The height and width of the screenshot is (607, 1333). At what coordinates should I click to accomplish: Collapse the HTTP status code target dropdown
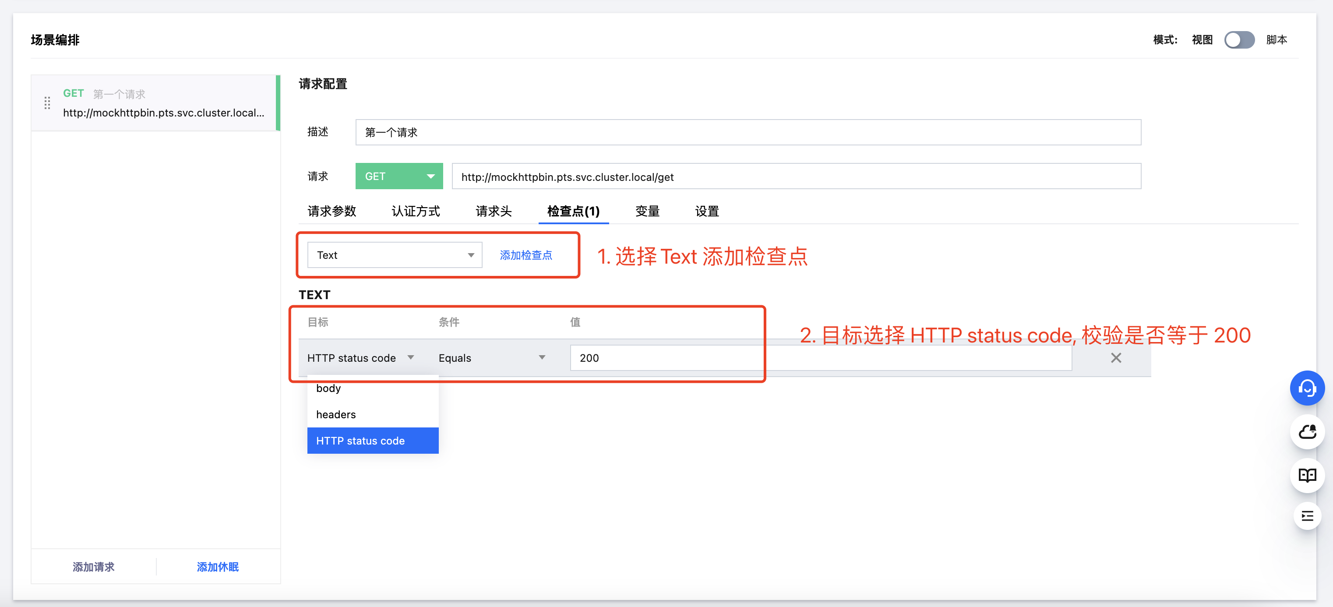pyautogui.click(x=360, y=358)
